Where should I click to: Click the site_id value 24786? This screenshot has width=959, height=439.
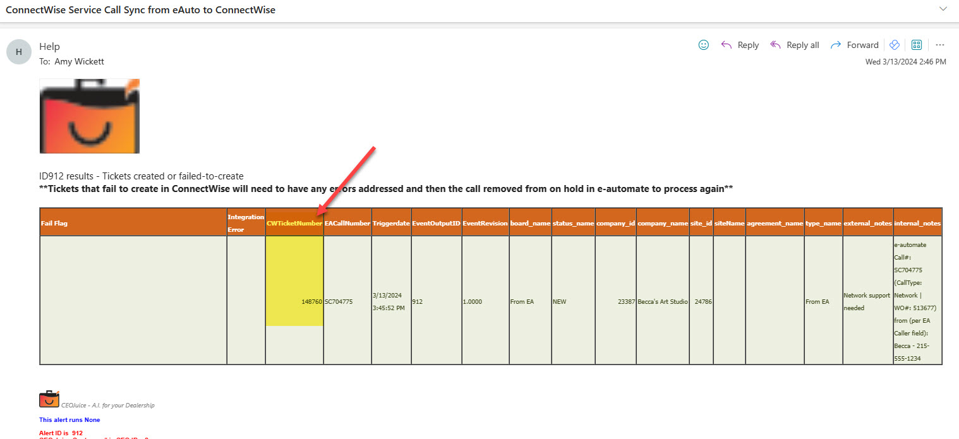tap(703, 302)
